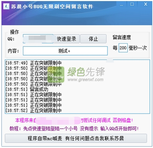Click the 停止 button

(x=93, y=39)
